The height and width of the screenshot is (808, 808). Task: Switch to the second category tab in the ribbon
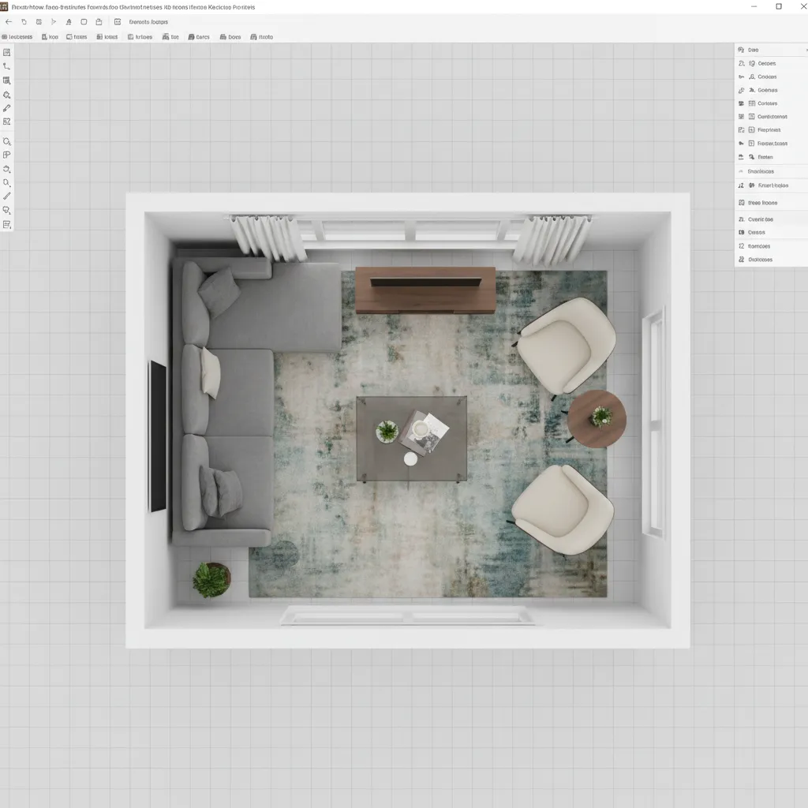point(50,36)
